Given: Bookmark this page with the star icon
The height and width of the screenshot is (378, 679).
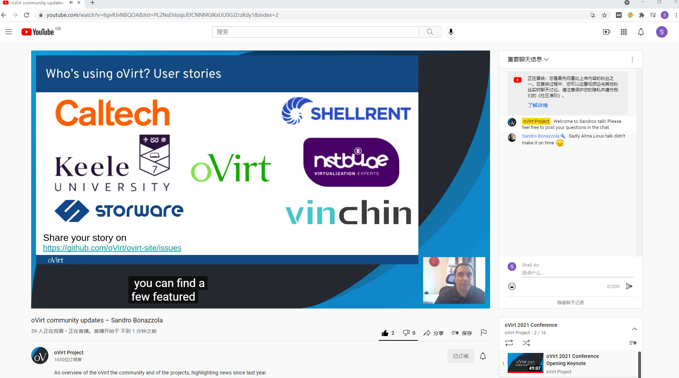Looking at the screenshot, I should click(x=604, y=15).
